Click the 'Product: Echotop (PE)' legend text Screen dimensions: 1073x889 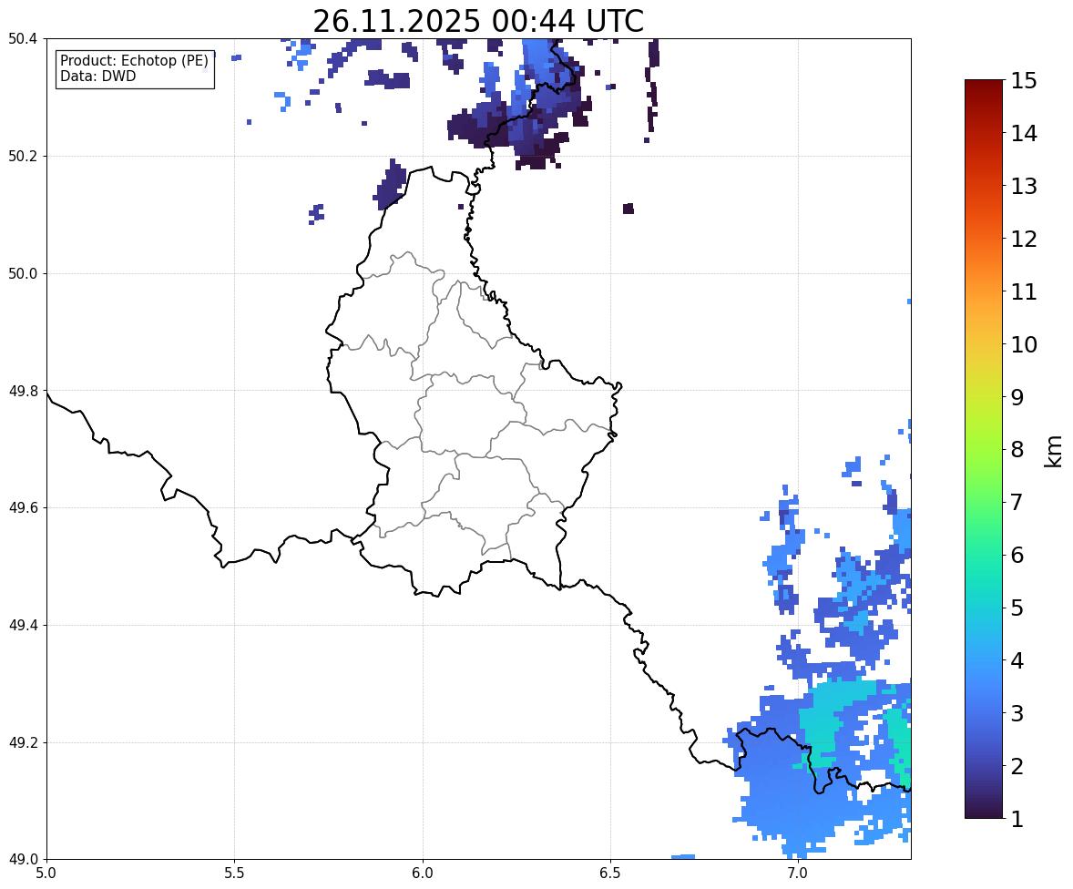tap(134, 61)
